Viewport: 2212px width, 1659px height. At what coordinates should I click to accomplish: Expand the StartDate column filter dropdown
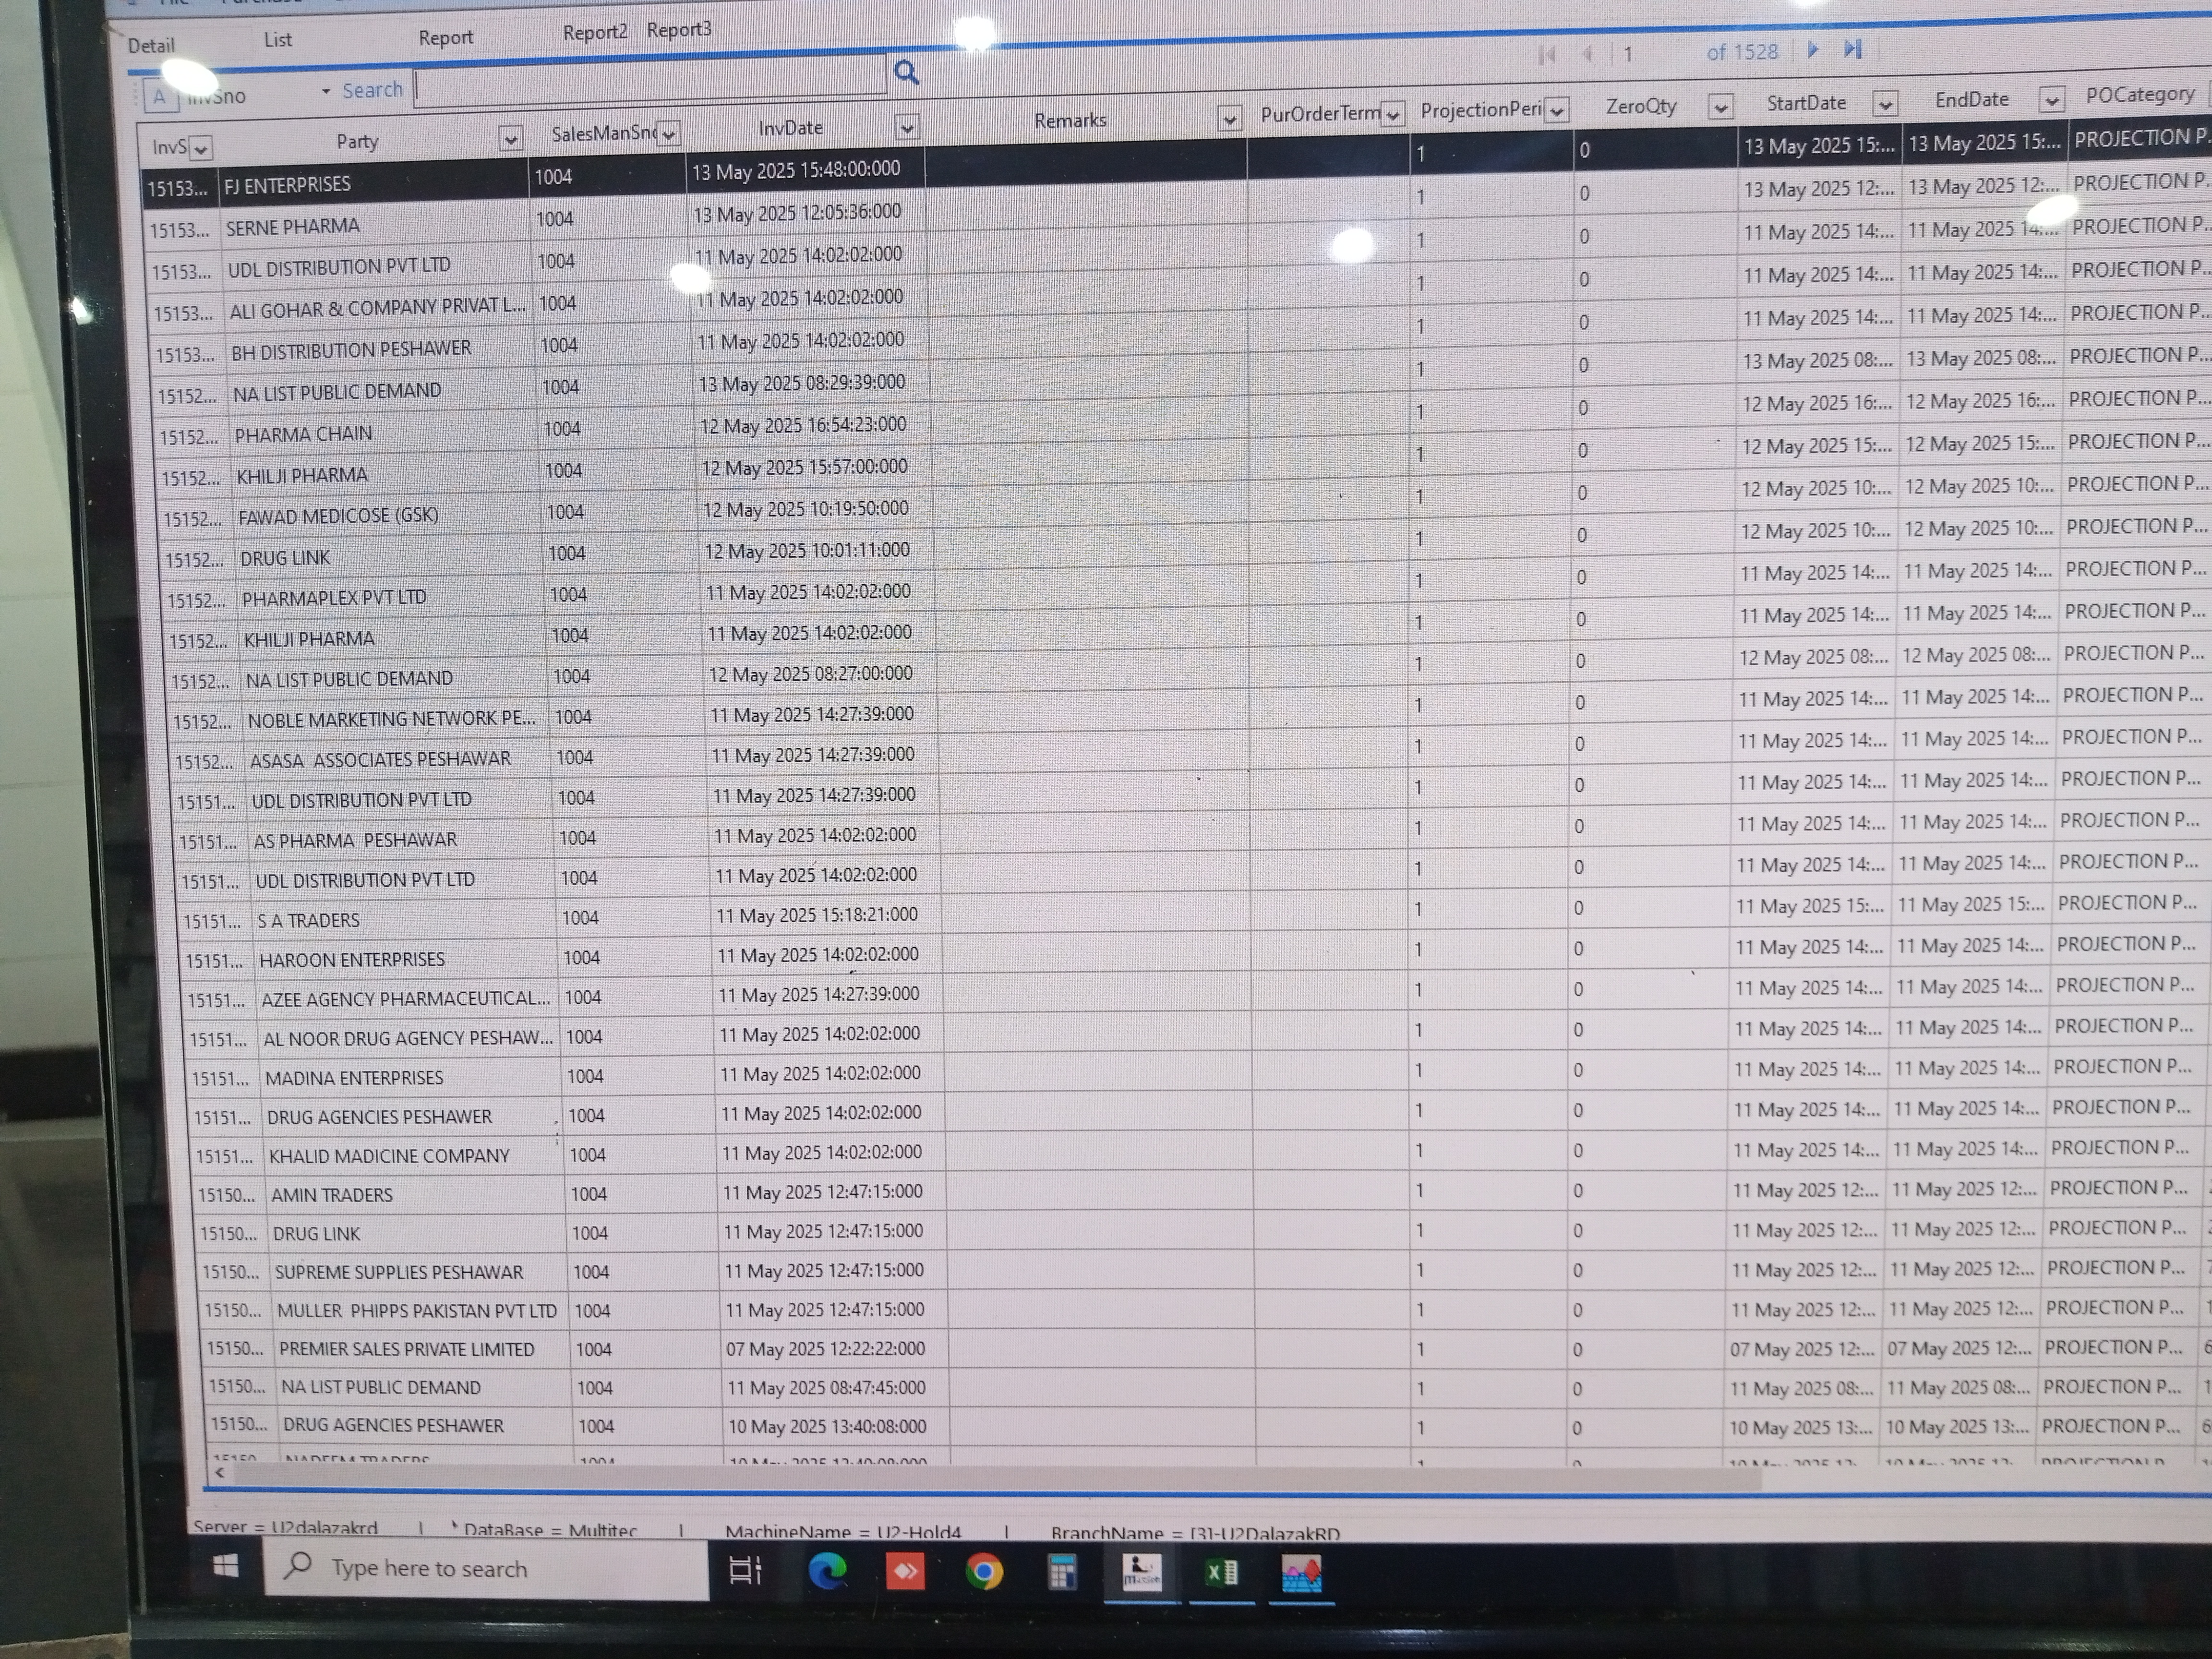coord(1885,103)
